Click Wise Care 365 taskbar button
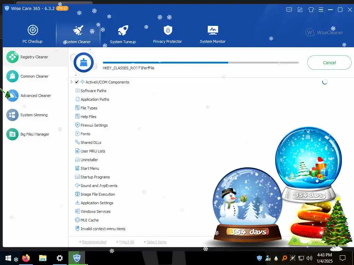The image size is (354, 265). click(77, 258)
